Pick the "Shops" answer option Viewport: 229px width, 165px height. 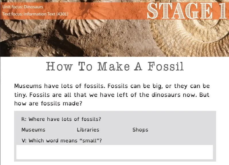[x=140, y=130]
